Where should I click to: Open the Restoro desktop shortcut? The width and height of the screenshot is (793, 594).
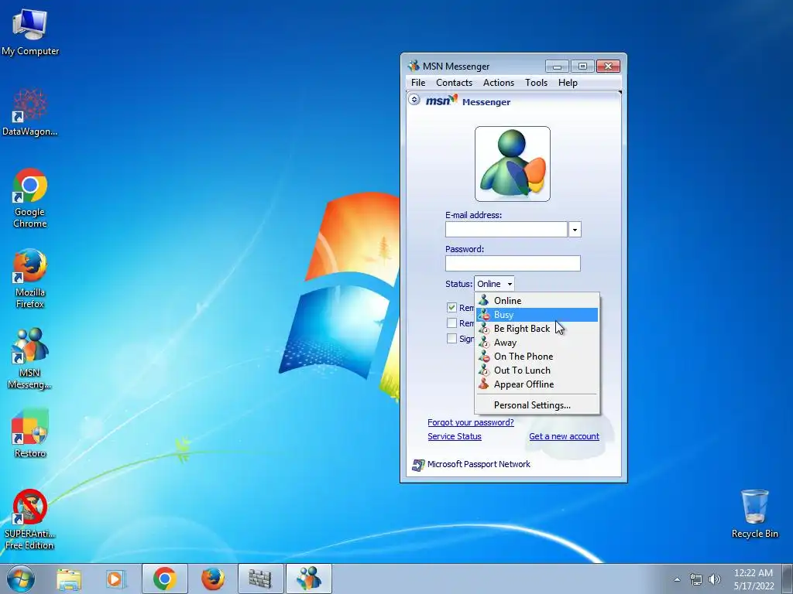coord(30,433)
